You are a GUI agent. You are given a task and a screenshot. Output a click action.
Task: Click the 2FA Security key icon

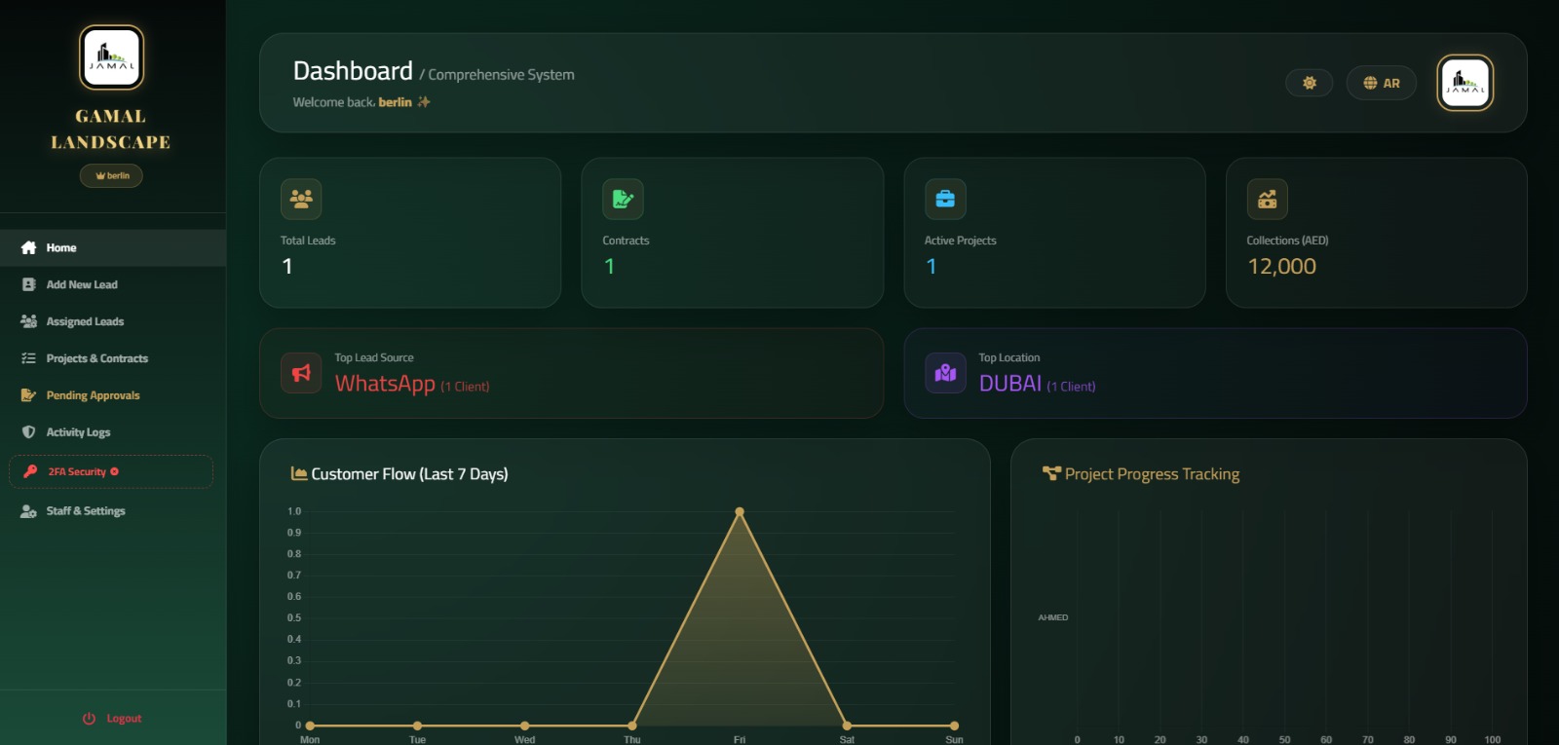tap(30, 471)
